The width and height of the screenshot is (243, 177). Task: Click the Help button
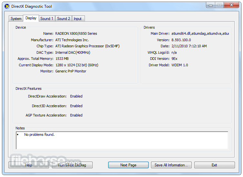[29, 165]
